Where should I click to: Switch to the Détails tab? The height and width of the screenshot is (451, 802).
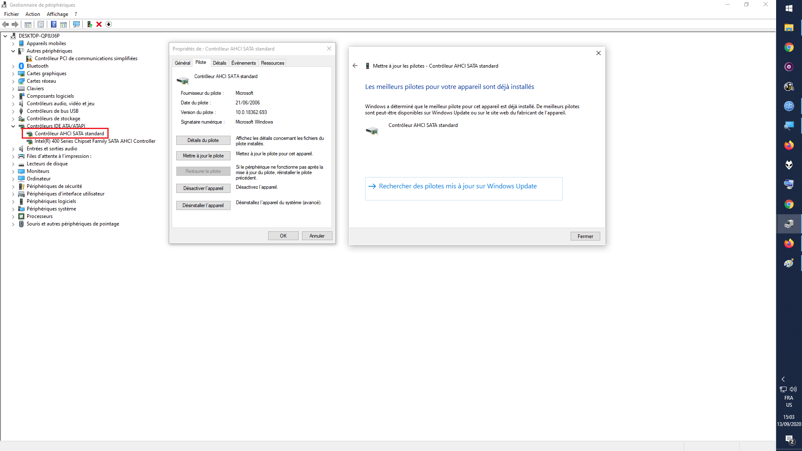pos(219,63)
